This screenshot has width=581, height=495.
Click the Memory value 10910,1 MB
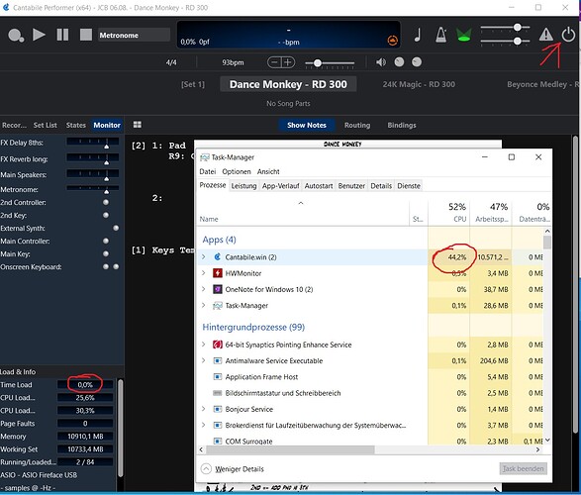click(x=85, y=437)
